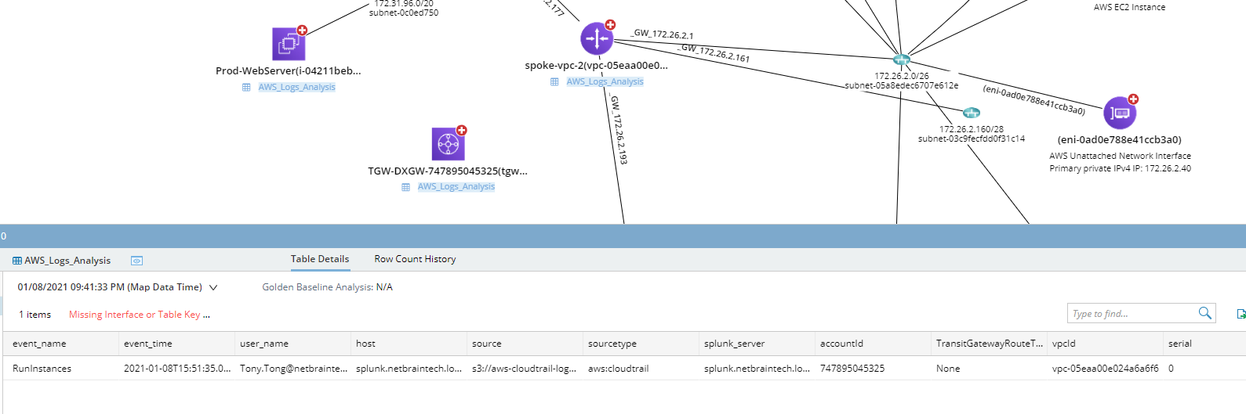Sort by source column header

point(525,344)
